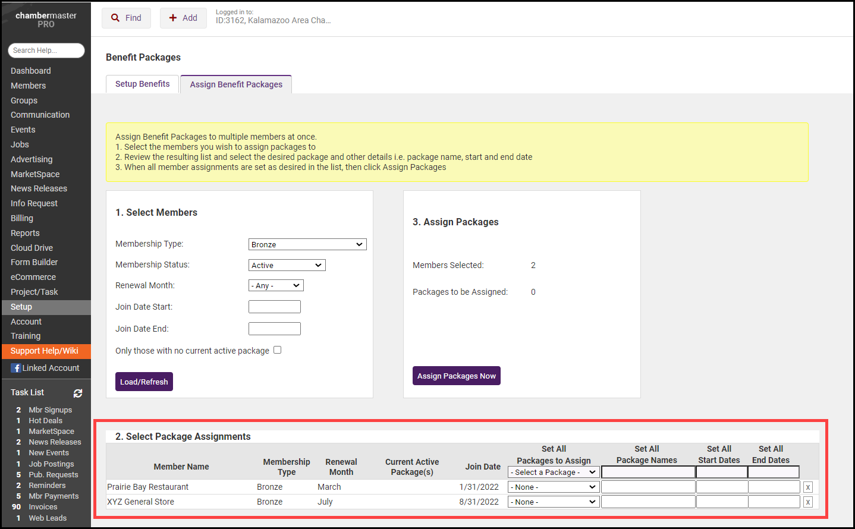Expand the Membership Status dropdown

pyautogui.click(x=287, y=265)
